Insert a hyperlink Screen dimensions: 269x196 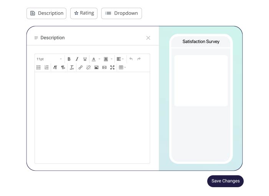click(x=81, y=67)
